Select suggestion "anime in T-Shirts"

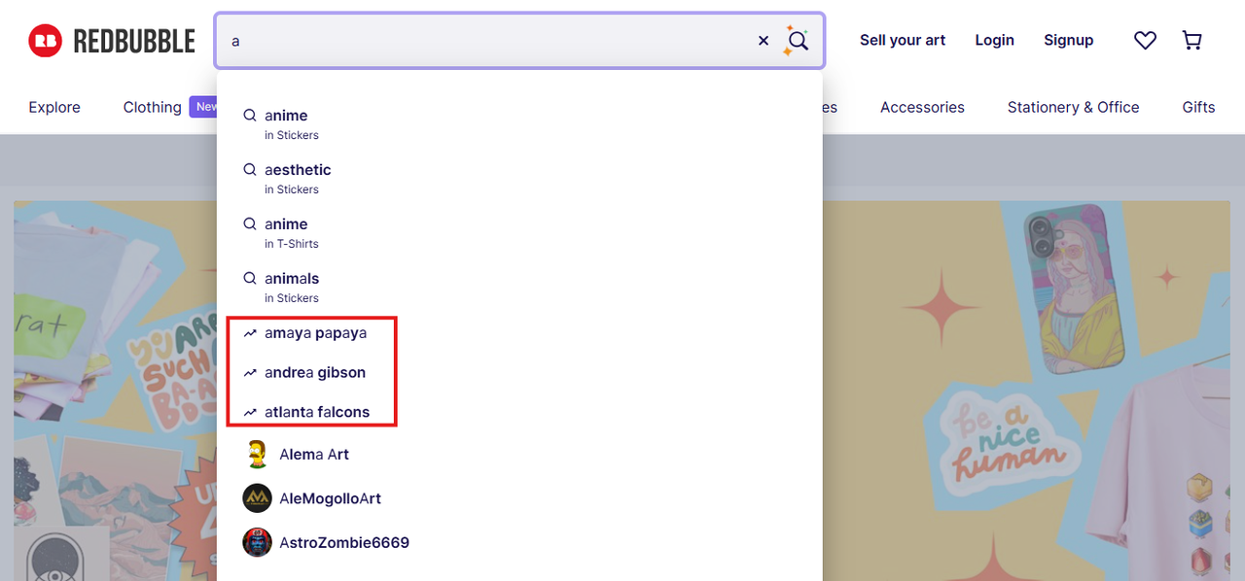[519, 233]
